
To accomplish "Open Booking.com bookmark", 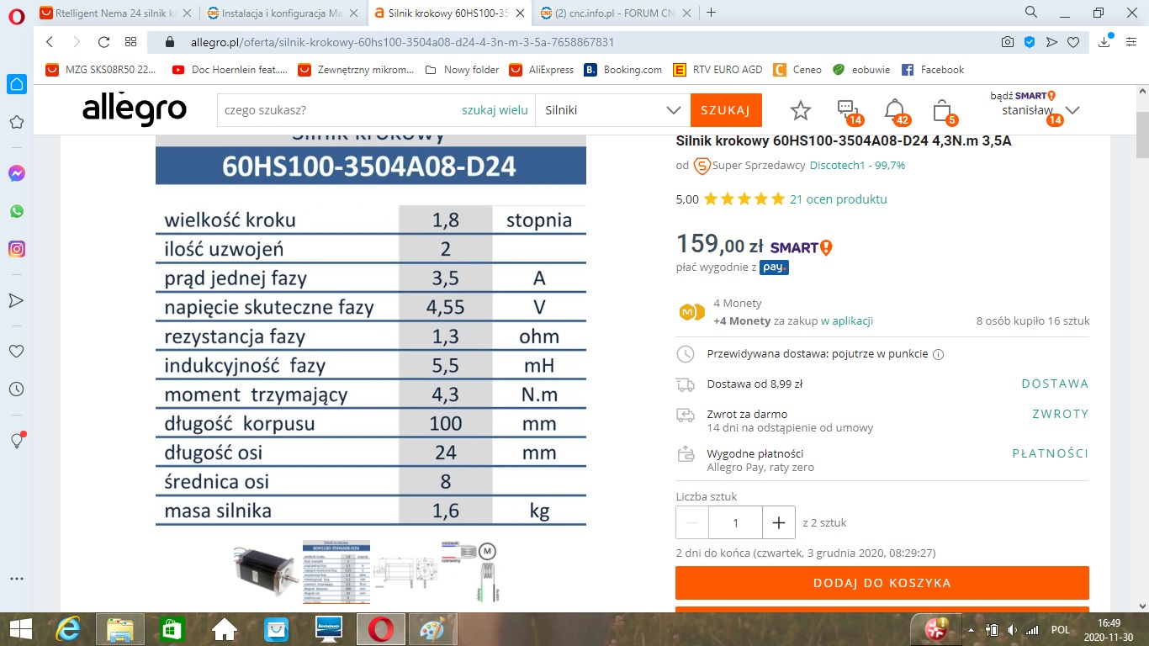I will (623, 70).
